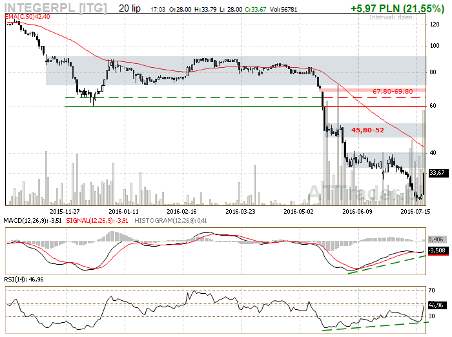
Task: Click the RSI 30 level label
Action: click(x=431, y=316)
